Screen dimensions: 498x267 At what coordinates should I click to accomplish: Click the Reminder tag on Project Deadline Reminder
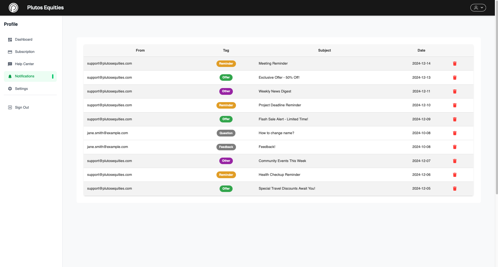click(x=226, y=105)
